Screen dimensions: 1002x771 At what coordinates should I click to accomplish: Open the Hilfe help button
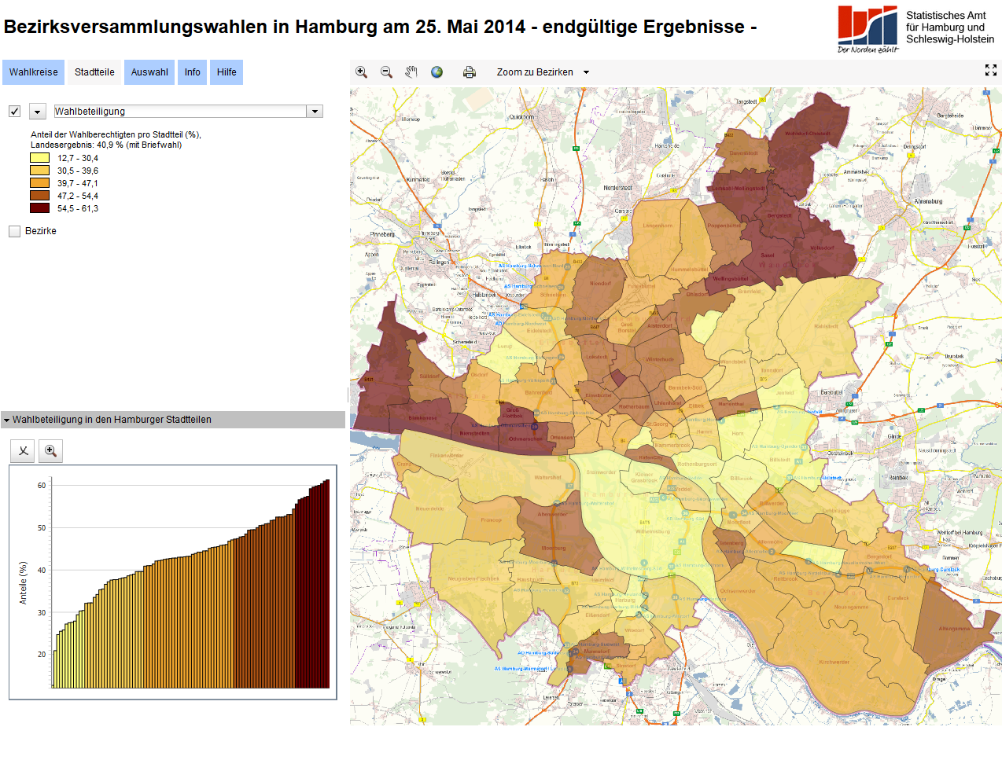point(227,72)
